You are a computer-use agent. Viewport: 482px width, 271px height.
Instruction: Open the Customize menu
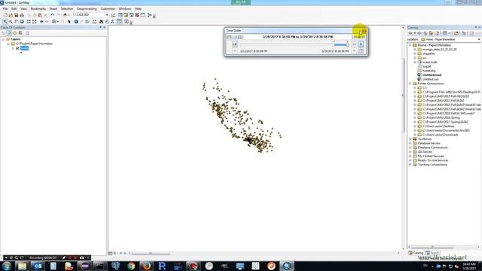pyautogui.click(x=108, y=8)
